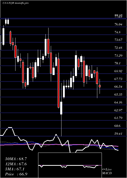Click the 76.04 price axis label
Image resolution: width=127 pixels, height=178 pixels.
tap(119, 24)
